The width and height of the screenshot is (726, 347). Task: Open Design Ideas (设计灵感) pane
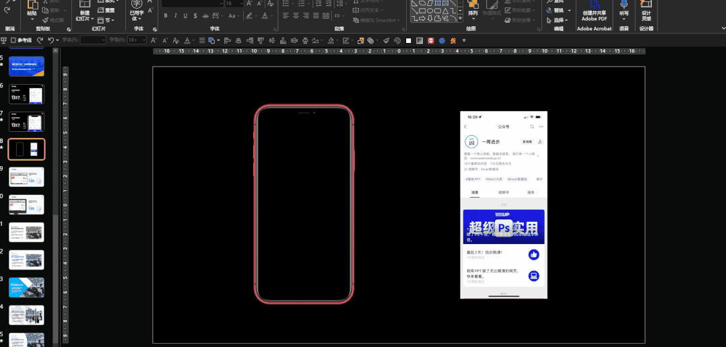point(647,5)
